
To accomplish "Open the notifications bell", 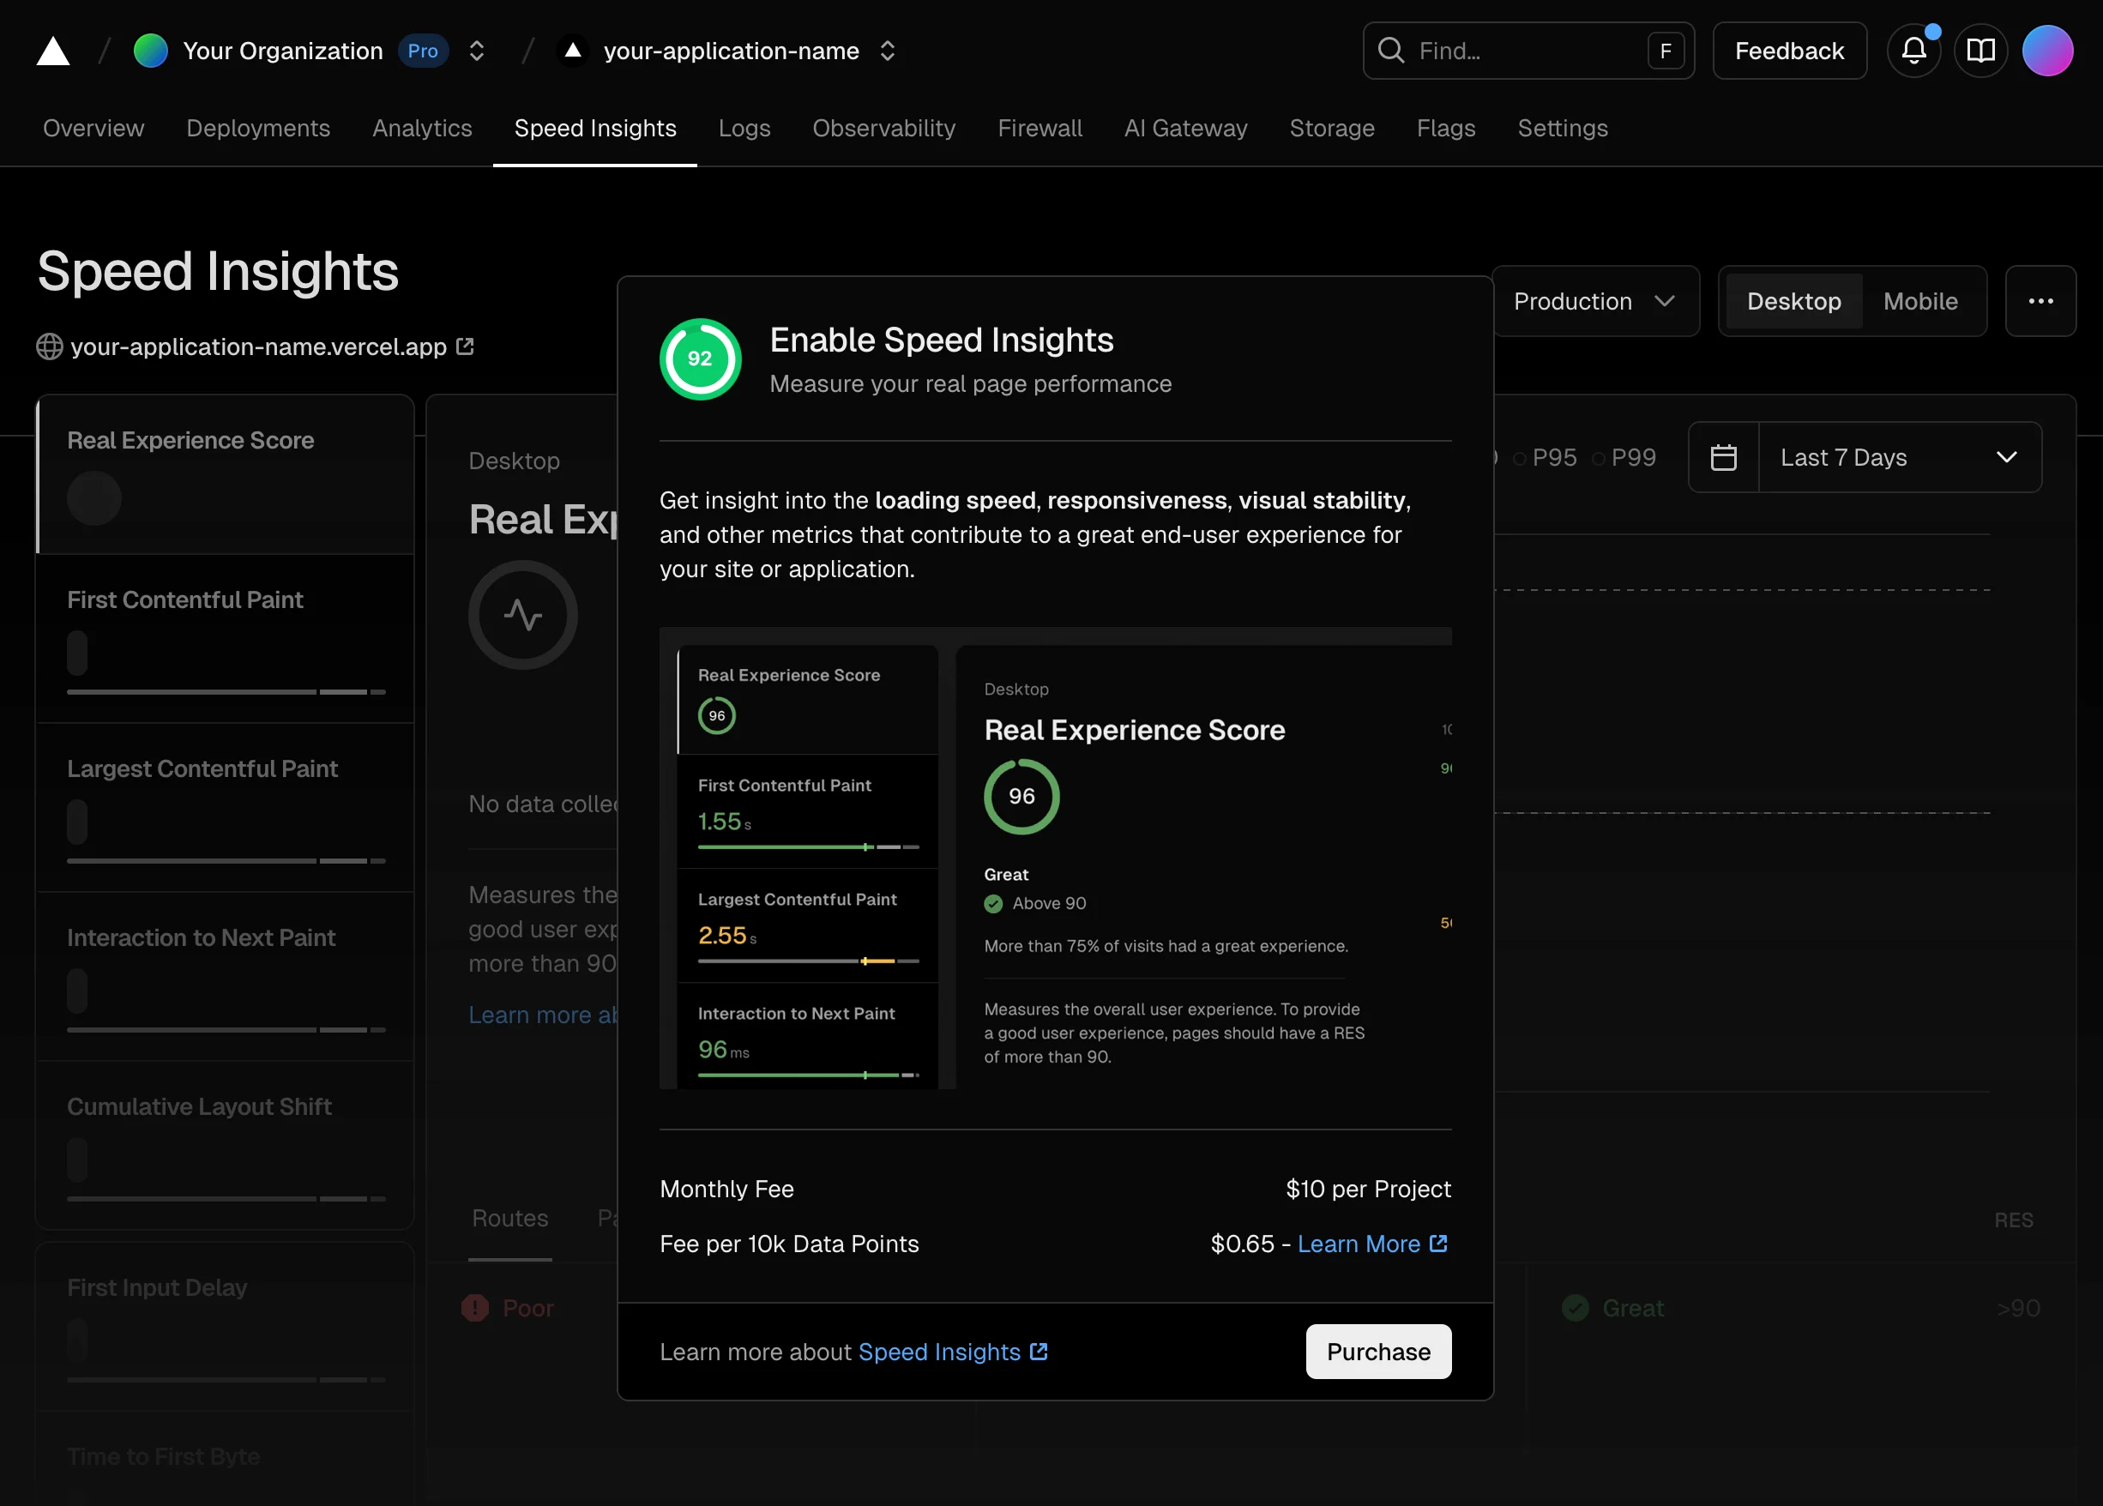I will (x=1913, y=51).
